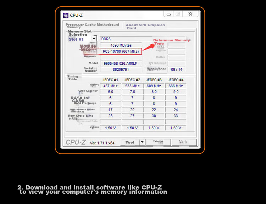266x204 pixels.
Task: Click the empty Buffer field
Action: pos(176,57)
